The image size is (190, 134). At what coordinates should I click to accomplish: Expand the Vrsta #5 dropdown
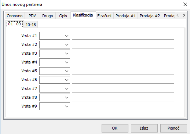pyautogui.click(x=55, y=71)
